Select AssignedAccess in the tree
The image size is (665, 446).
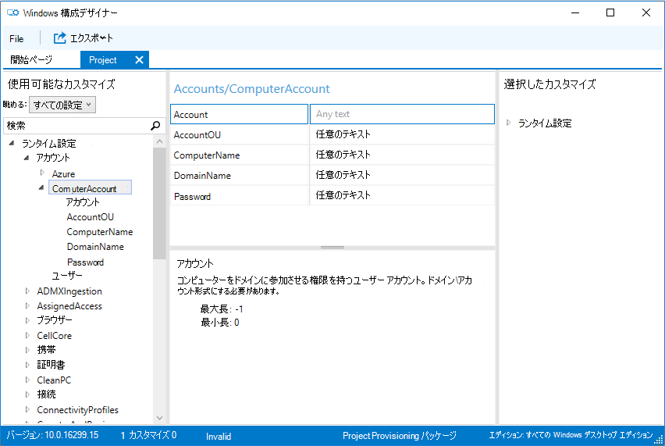click(69, 306)
